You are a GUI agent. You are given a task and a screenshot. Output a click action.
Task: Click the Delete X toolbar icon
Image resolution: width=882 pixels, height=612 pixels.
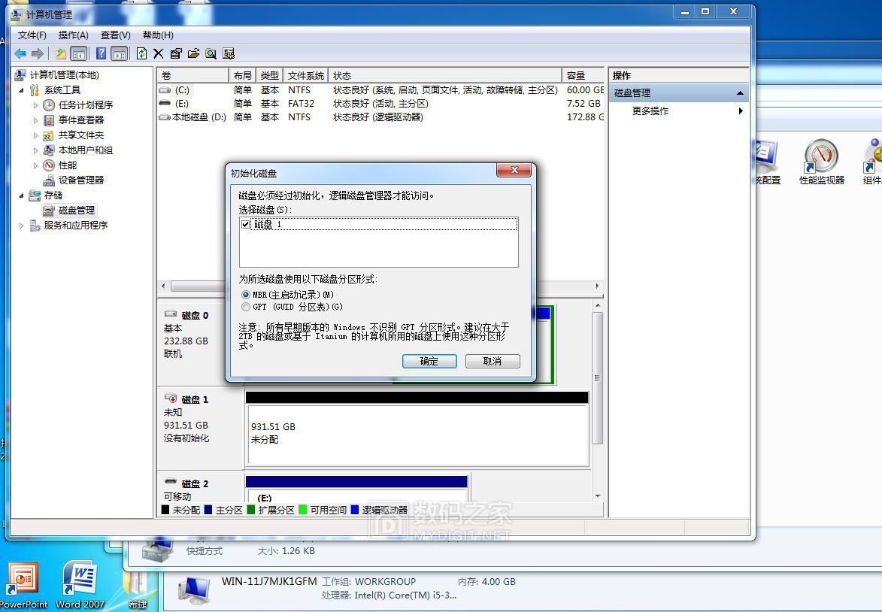[158, 53]
